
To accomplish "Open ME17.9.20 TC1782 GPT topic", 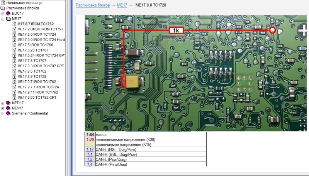I will (37, 98).
